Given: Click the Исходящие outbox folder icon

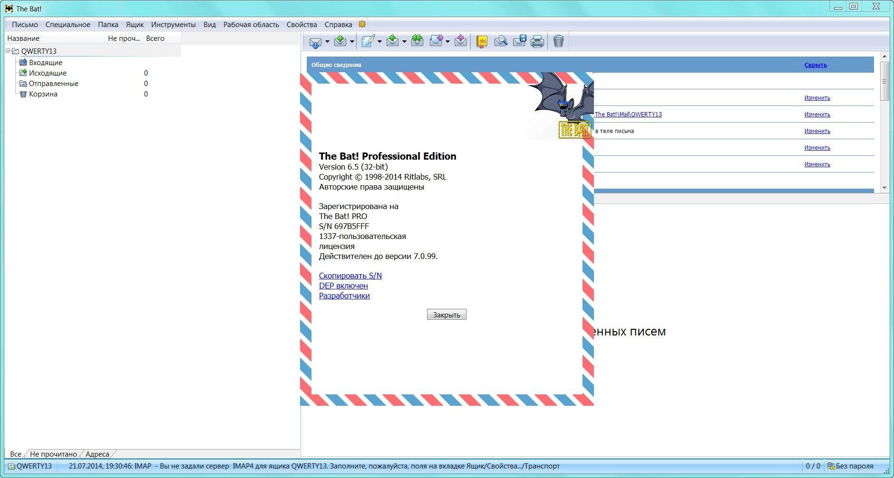Looking at the screenshot, I should pyautogui.click(x=23, y=73).
